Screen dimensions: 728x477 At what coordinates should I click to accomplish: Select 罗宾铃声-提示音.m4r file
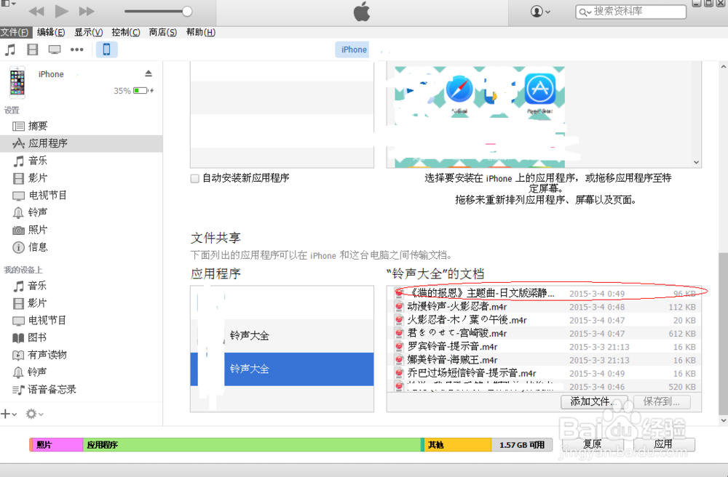(x=544, y=346)
